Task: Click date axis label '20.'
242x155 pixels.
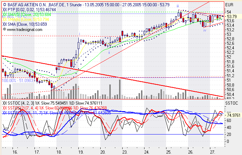Action: tap(103, 152)
